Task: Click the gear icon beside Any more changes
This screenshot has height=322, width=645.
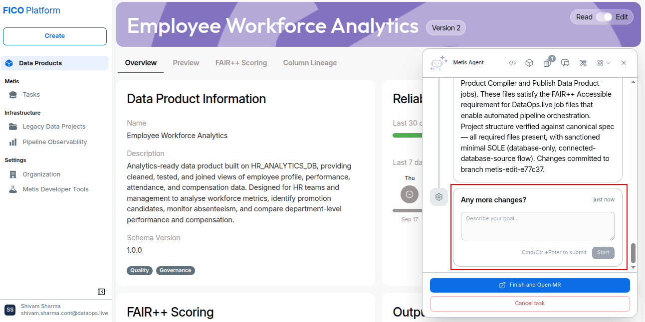Action: [439, 197]
